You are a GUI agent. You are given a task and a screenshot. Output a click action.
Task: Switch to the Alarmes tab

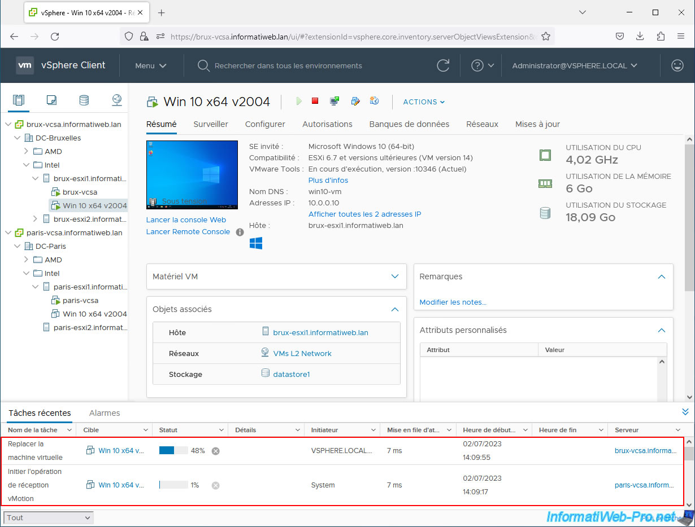point(105,413)
